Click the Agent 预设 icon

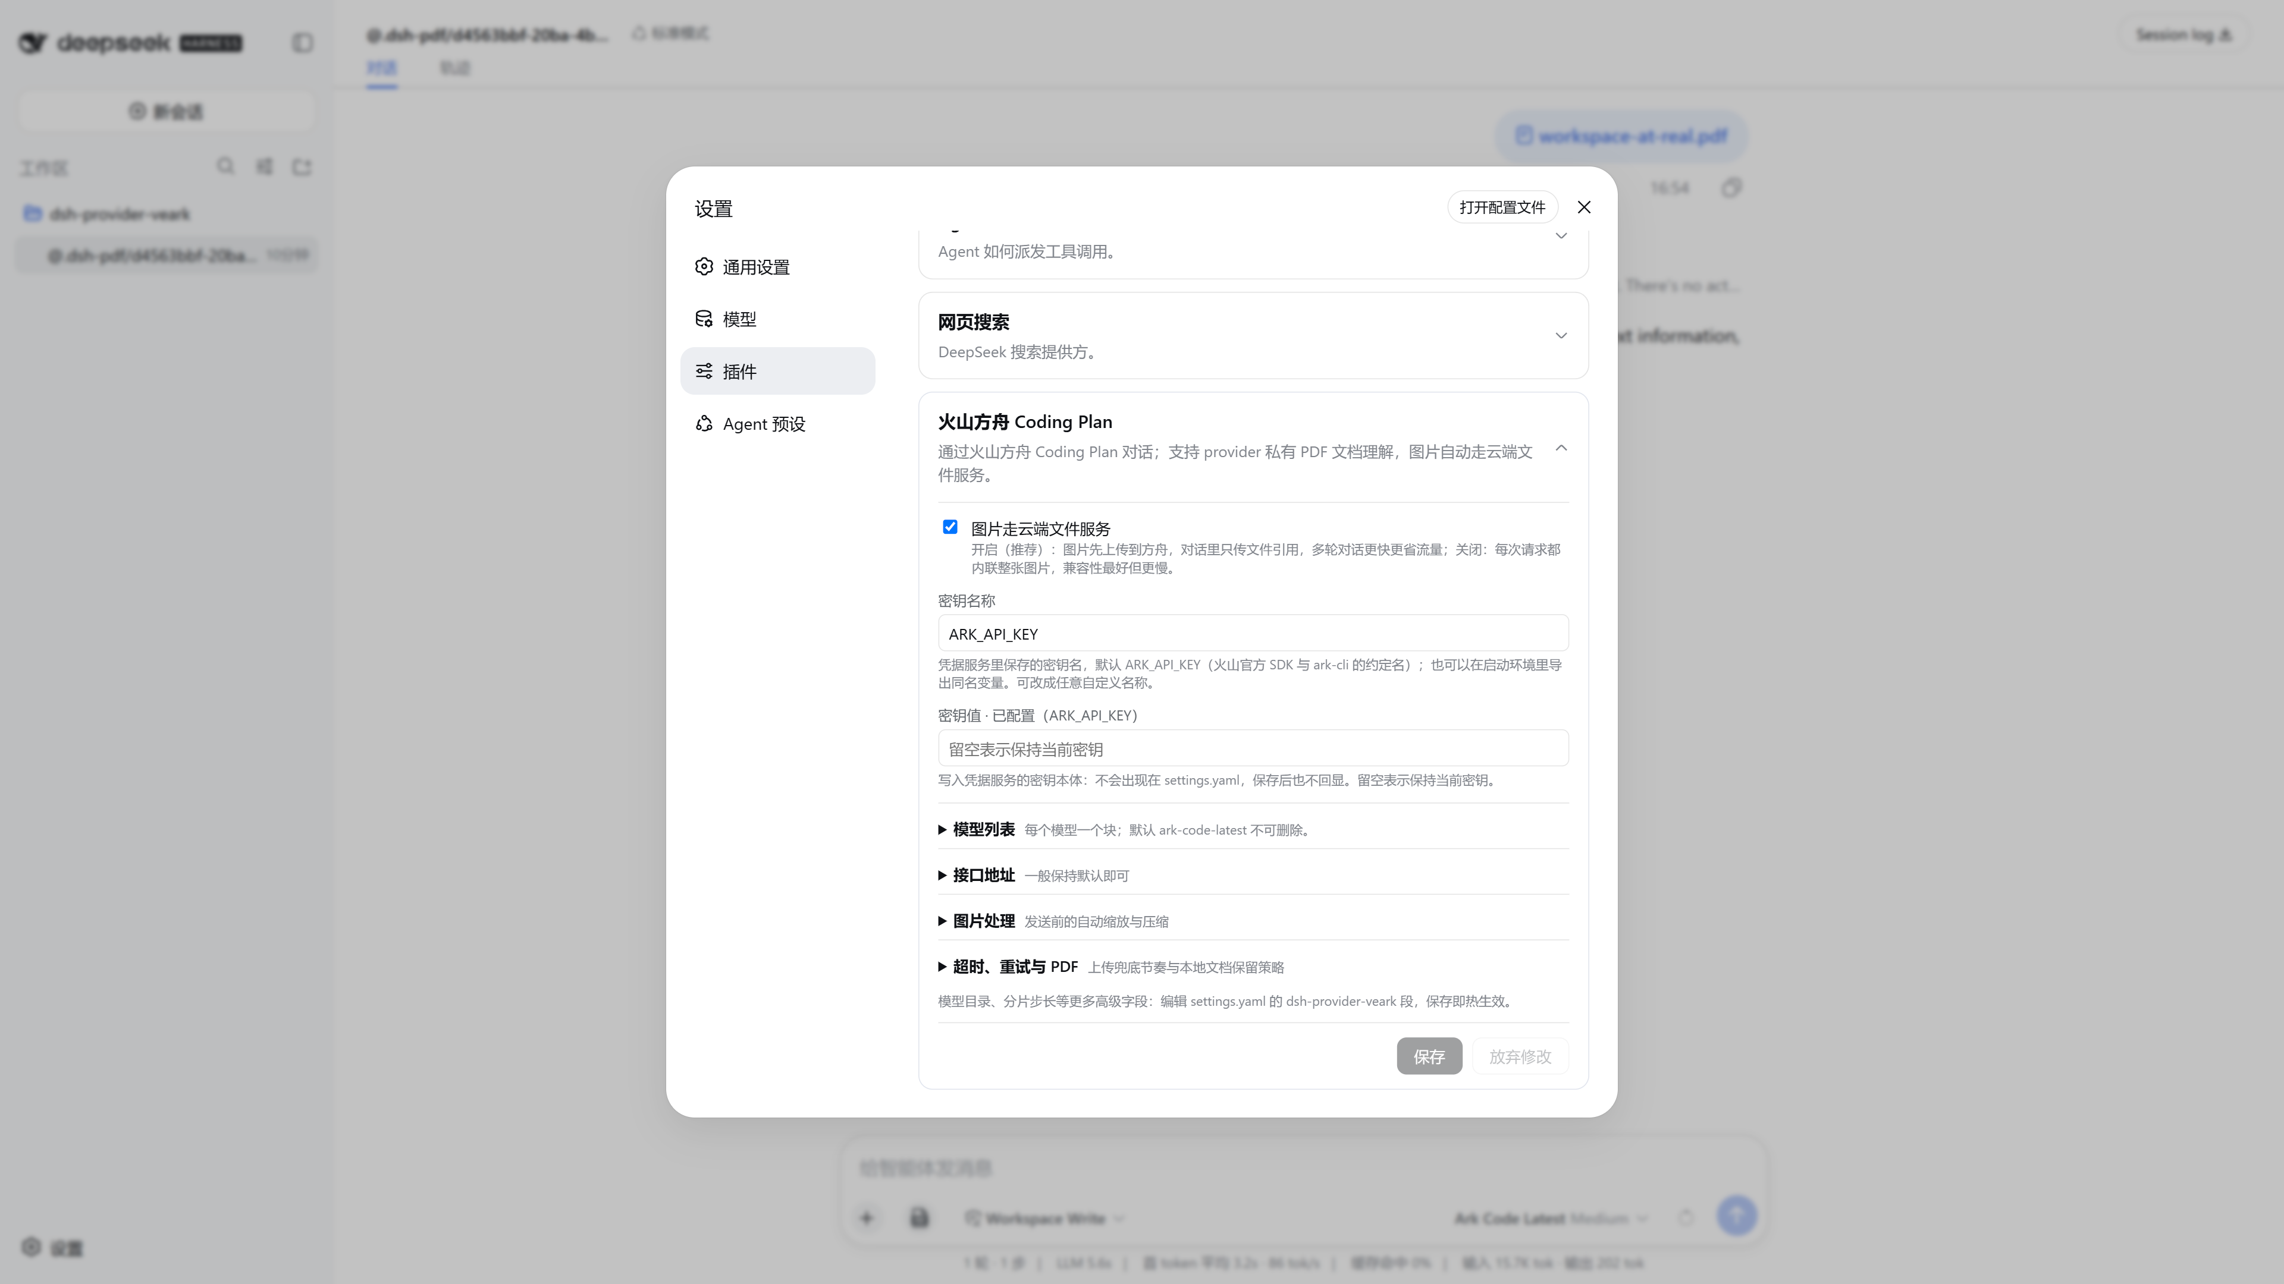[704, 424]
